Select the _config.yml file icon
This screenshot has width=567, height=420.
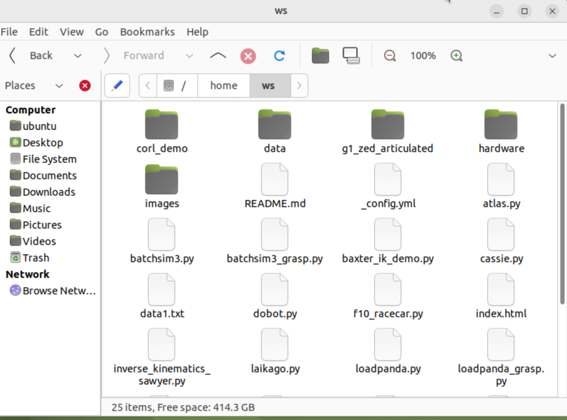tap(388, 179)
